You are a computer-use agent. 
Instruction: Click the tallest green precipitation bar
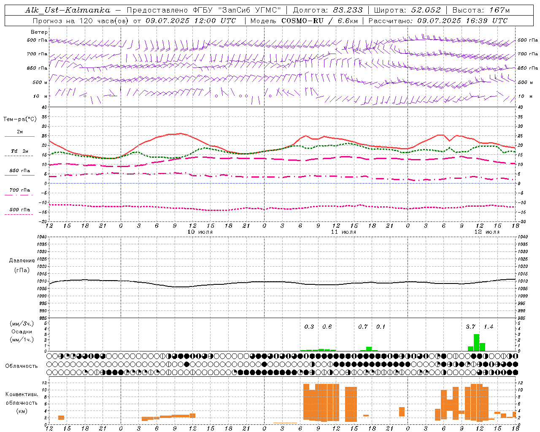pyautogui.click(x=476, y=343)
